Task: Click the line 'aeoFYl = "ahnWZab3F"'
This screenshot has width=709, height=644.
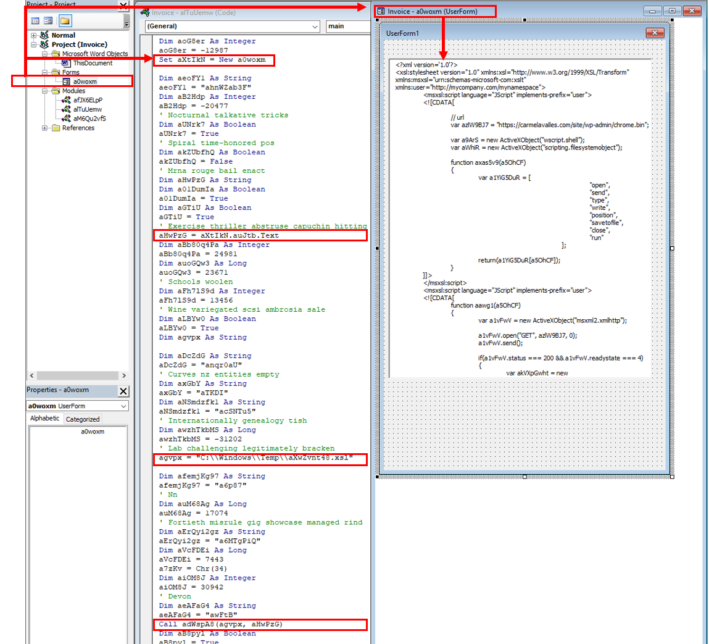Action: point(205,87)
